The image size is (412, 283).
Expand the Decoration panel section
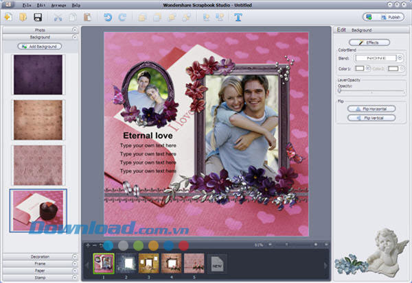pyautogui.click(x=41, y=257)
